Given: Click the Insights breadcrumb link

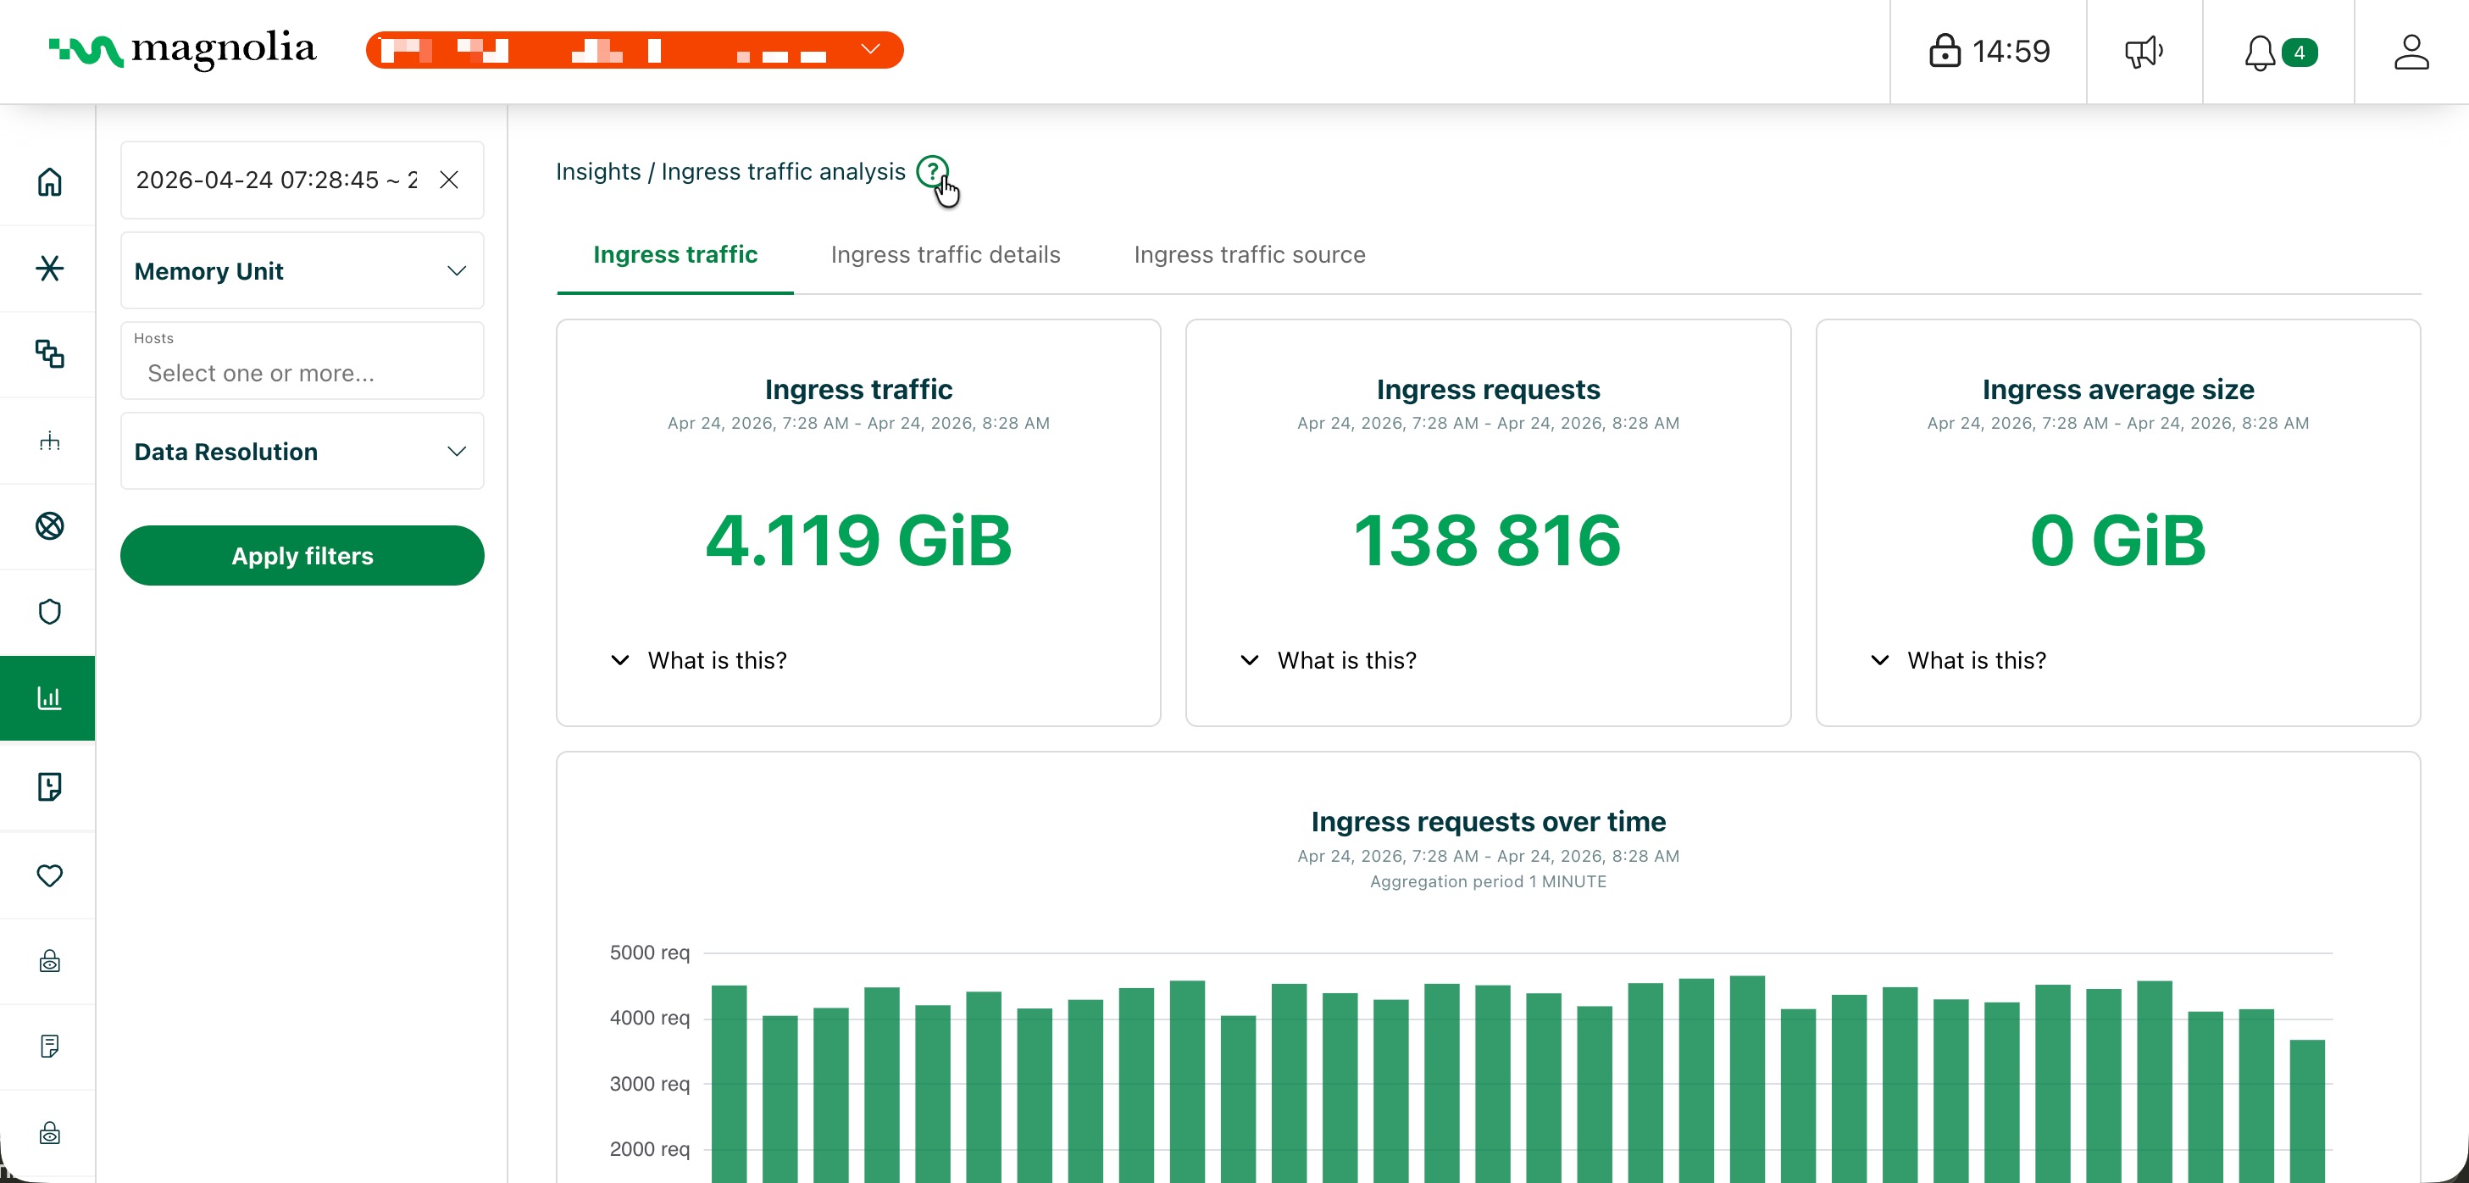Looking at the screenshot, I should (598, 170).
